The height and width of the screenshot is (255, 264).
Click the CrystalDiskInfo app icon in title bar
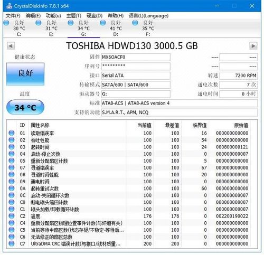point(9,6)
